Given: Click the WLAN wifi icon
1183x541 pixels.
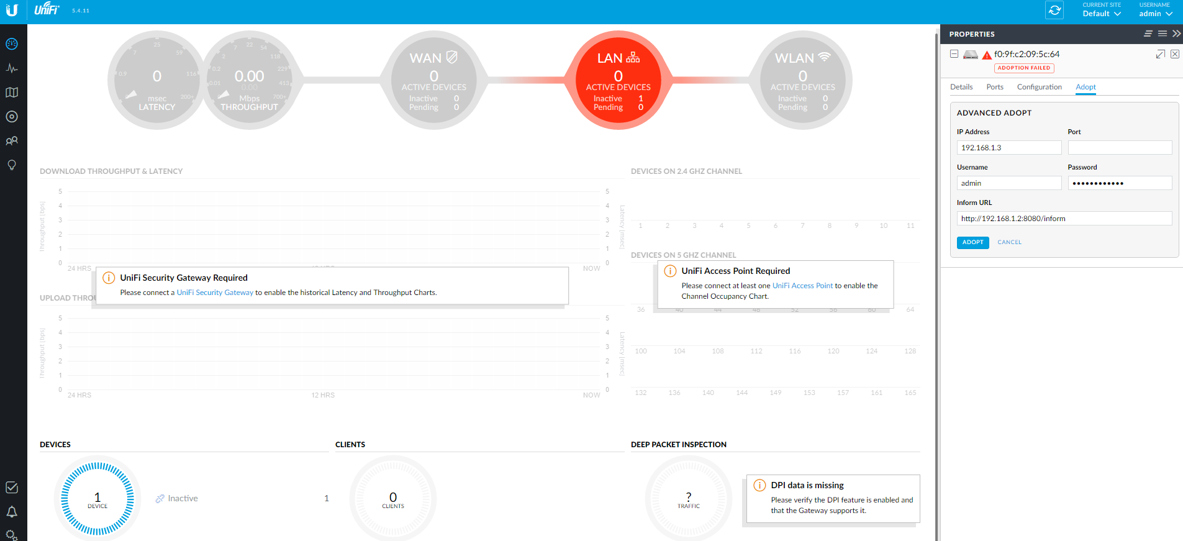Looking at the screenshot, I should (x=824, y=57).
